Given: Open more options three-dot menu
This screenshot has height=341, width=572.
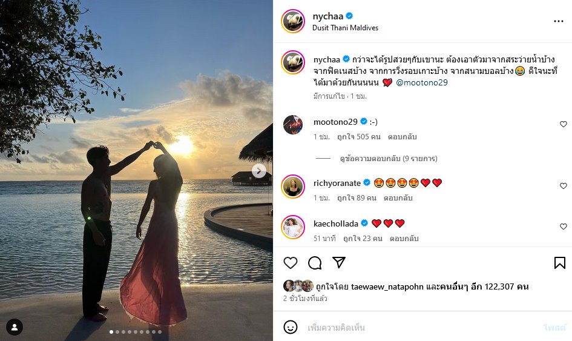Looking at the screenshot, I should click(558, 21).
